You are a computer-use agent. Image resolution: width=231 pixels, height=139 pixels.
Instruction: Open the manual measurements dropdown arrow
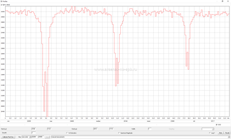click(x=229, y=137)
